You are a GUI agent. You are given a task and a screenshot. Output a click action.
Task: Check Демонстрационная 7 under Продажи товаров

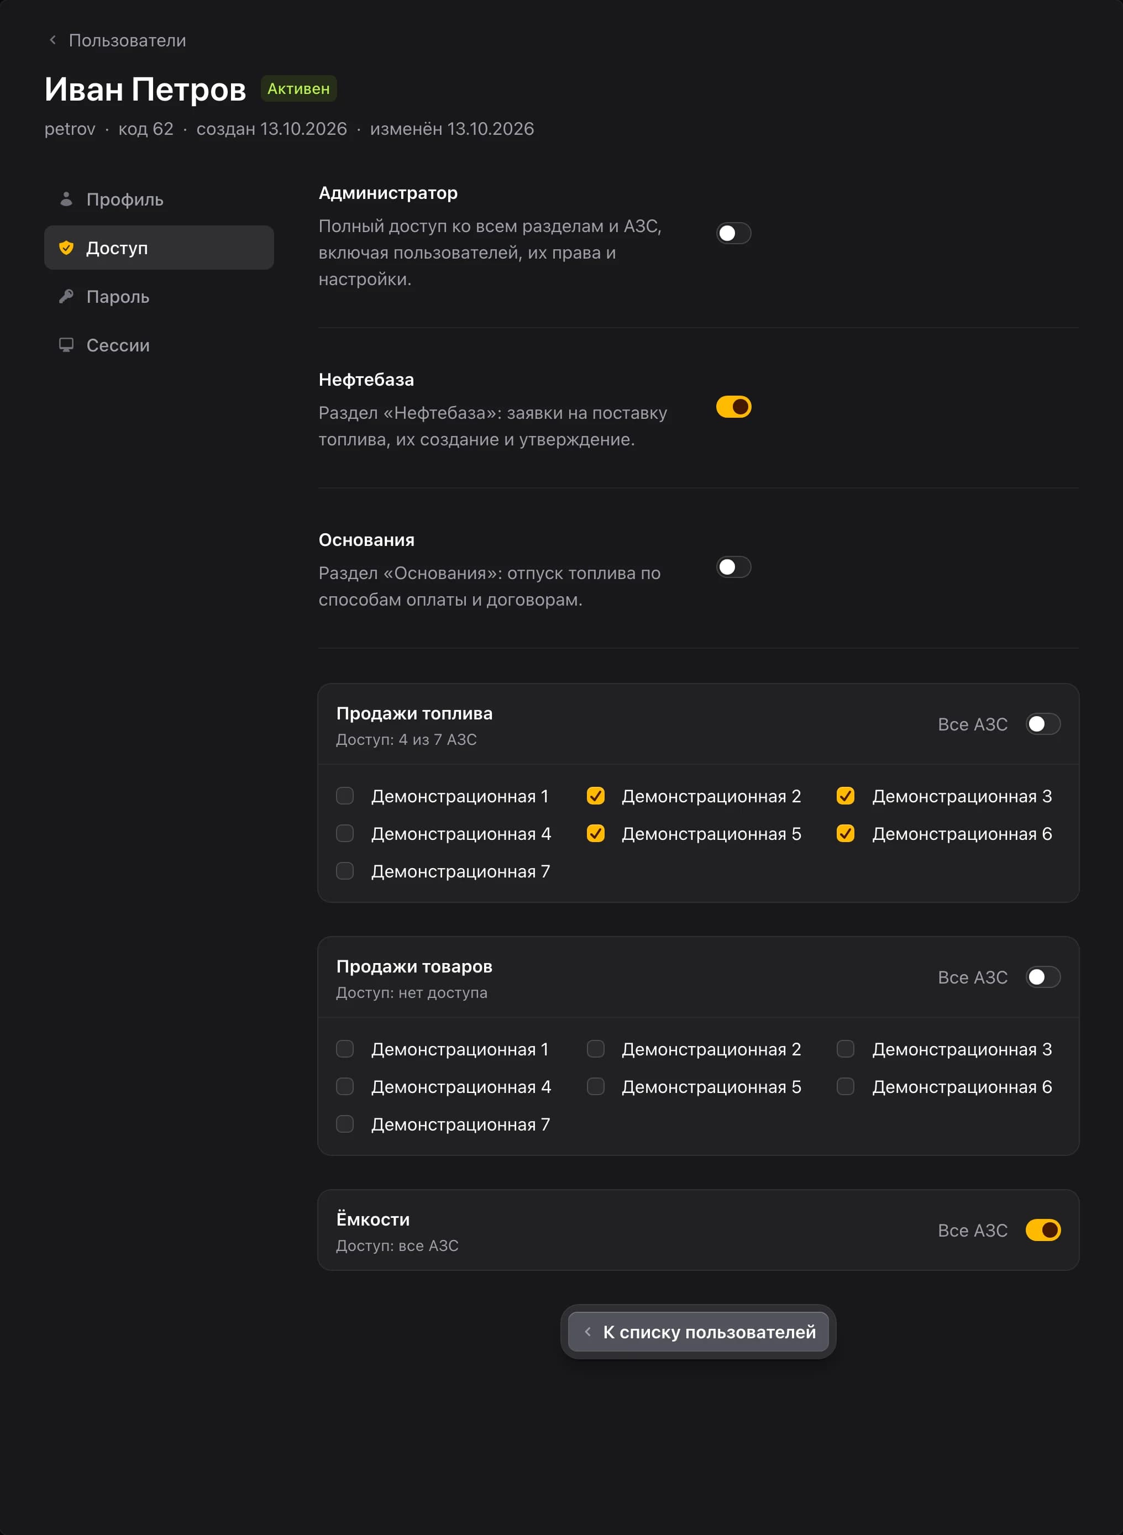pyautogui.click(x=345, y=1124)
